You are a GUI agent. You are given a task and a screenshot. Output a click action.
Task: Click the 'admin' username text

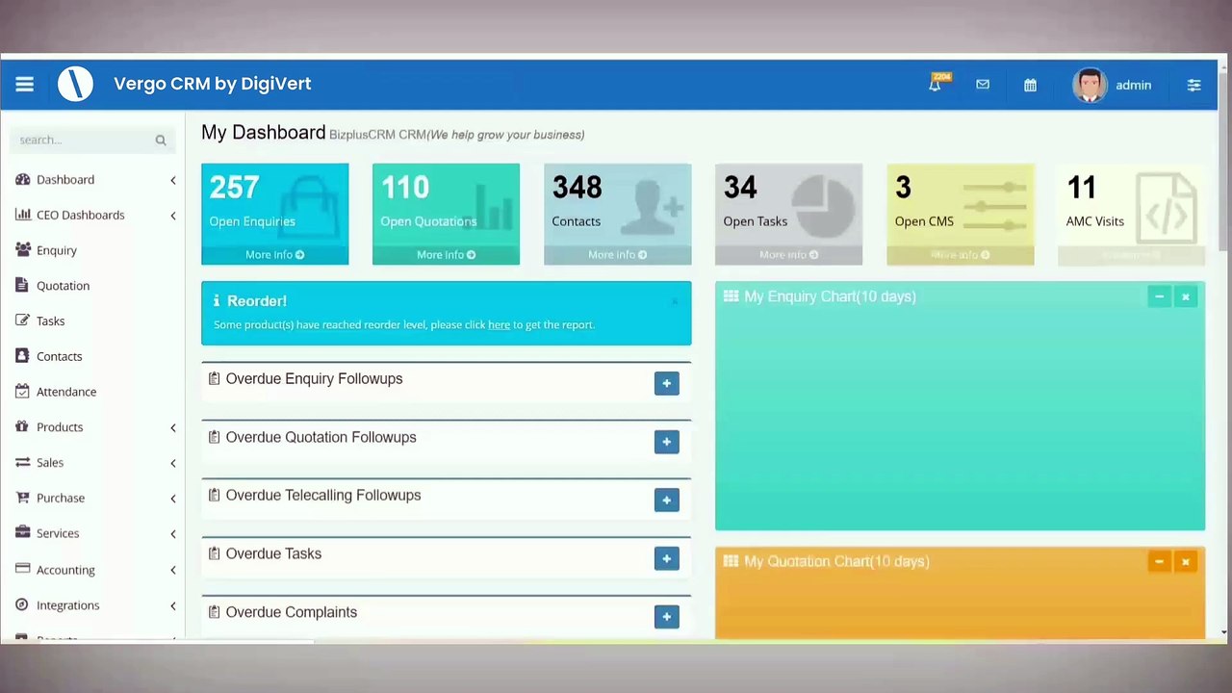click(x=1133, y=85)
